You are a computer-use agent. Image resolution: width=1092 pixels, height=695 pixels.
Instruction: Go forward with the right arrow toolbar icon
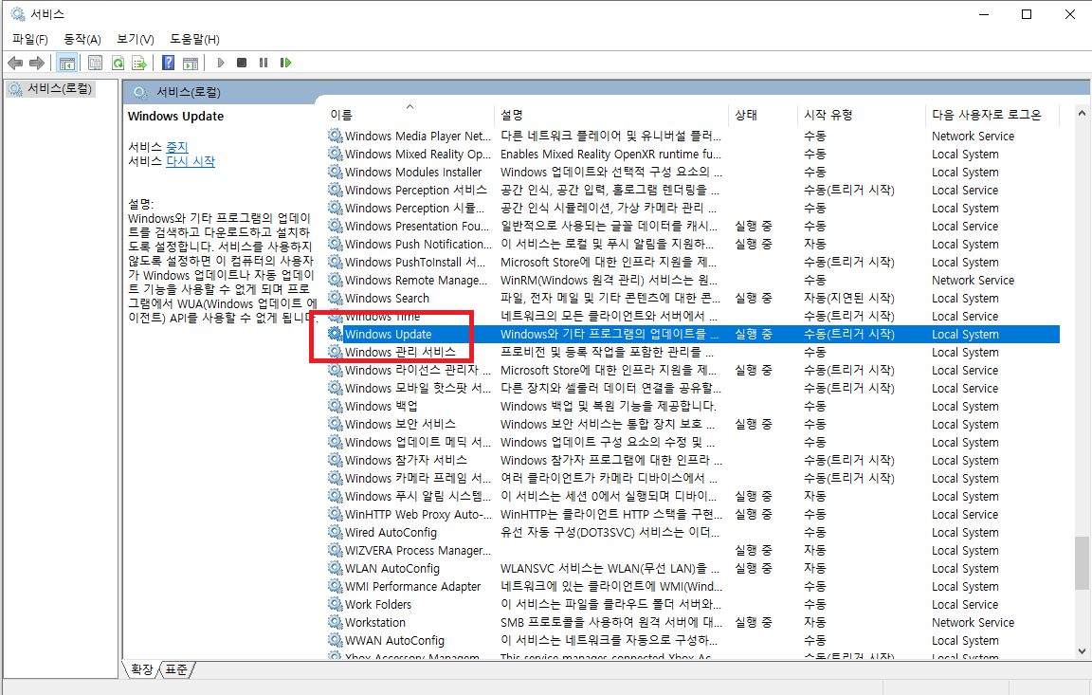(37, 63)
